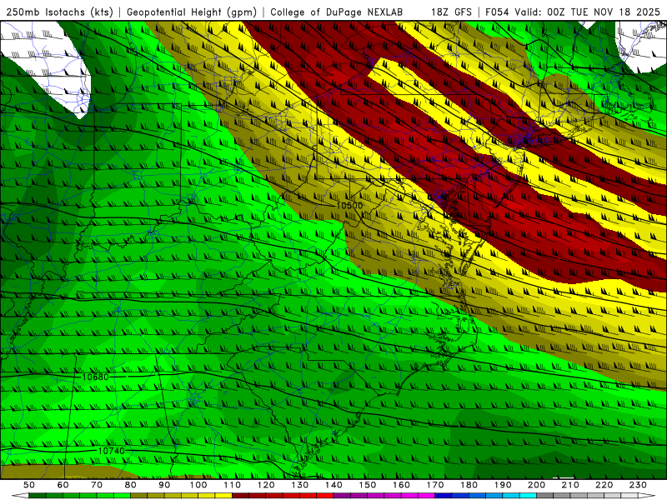Click the 100 label on the color scale
Image resolution: width=667 pixels, height=500 pixels.
point(198,485)
